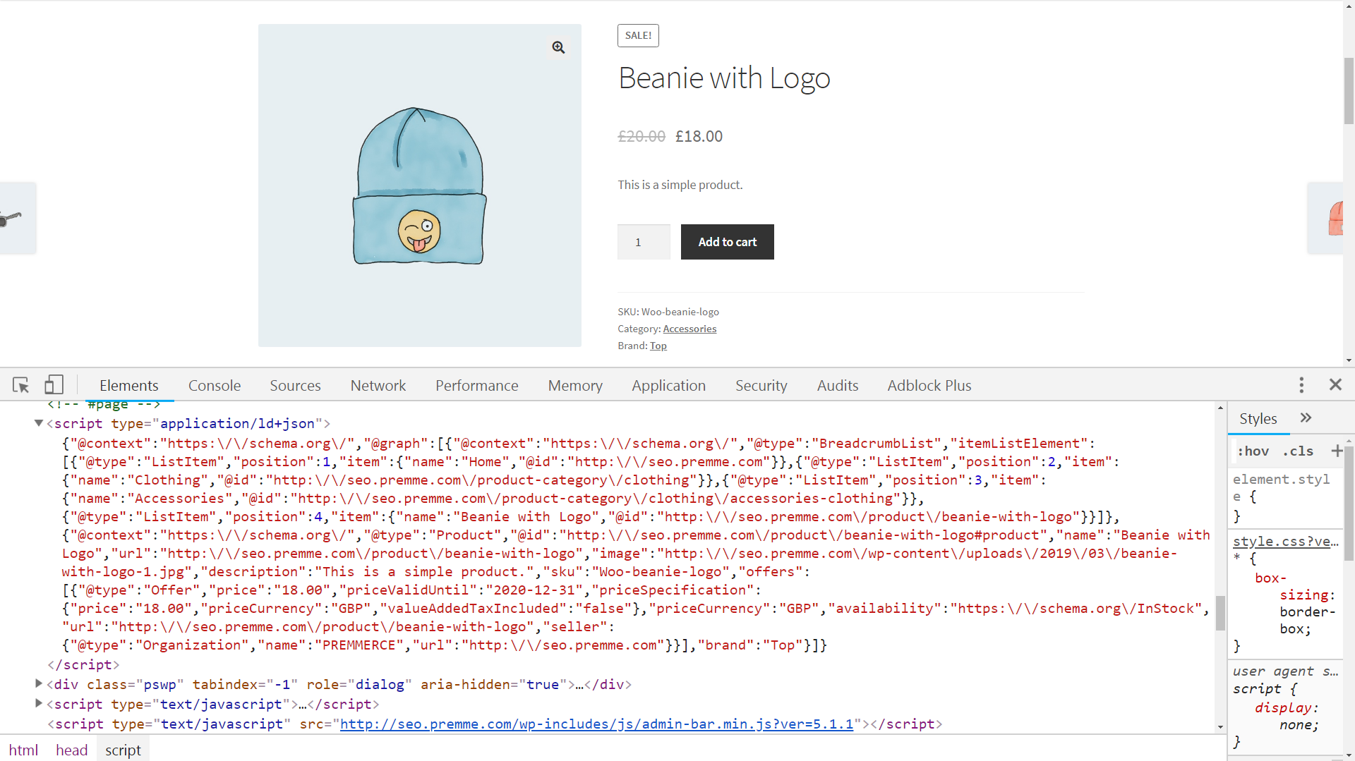Select the Styles pane tab

pos(1258,419)
